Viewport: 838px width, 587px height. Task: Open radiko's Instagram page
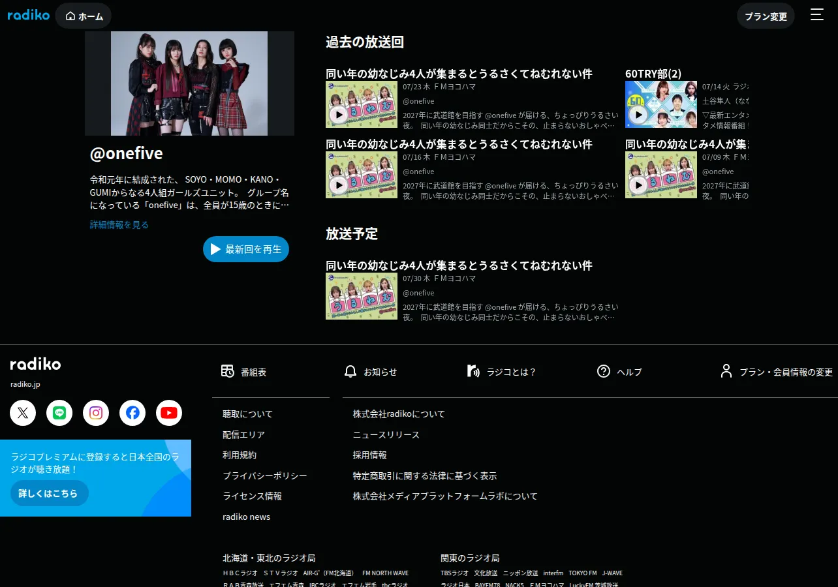[x=96, y=413]
